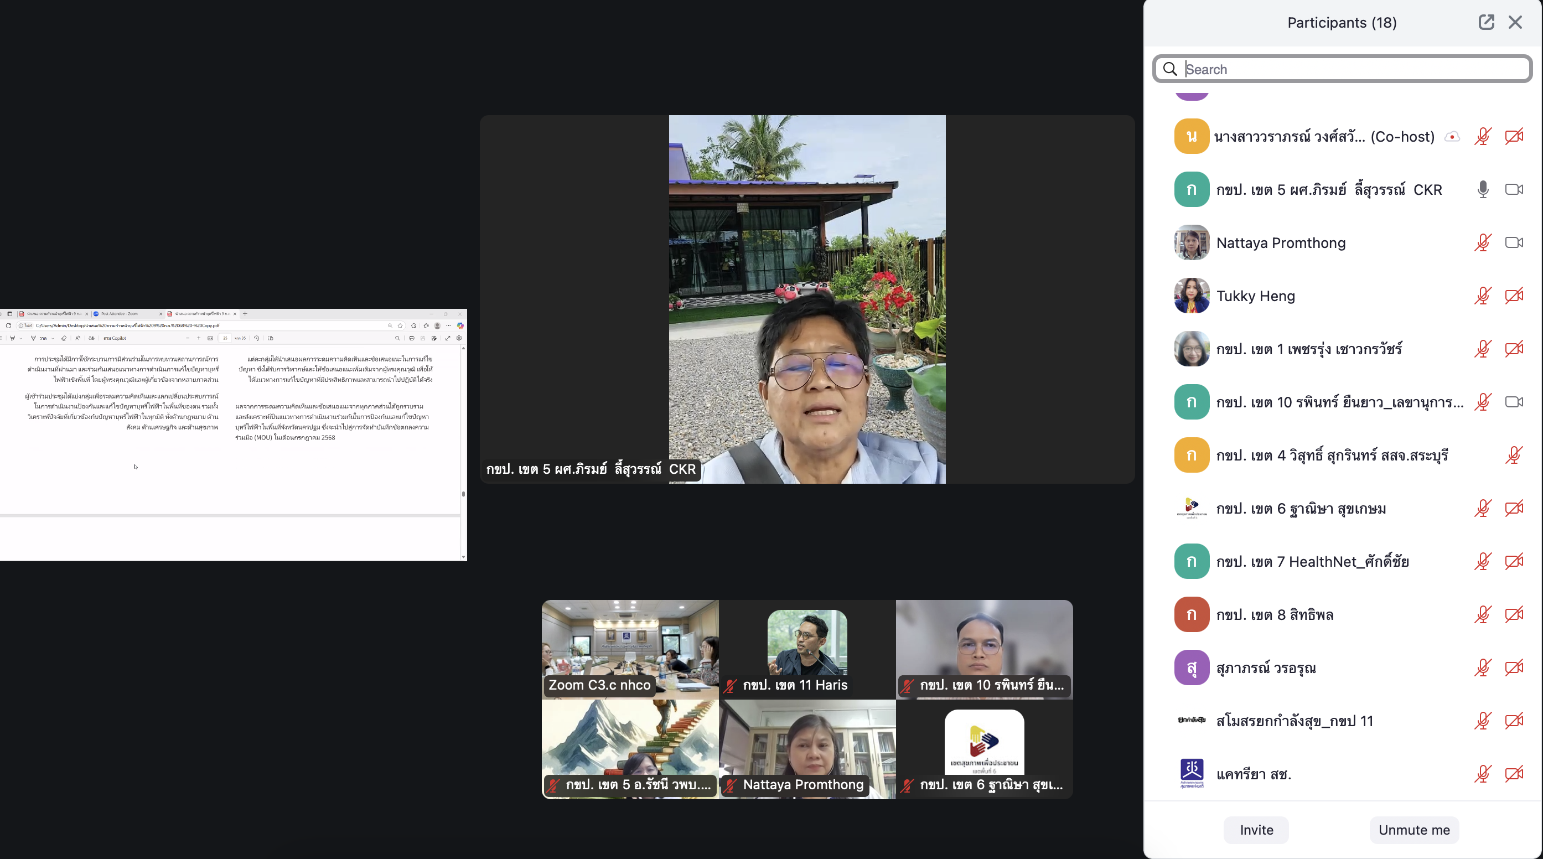This screenshot has width=1543, height=859.
Task: Click video-off icon for กขป. เขต 8 สิทธิพล
Action: [x=1514, y=614]
